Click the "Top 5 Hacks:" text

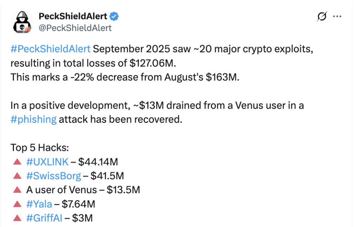pos(39,148)
